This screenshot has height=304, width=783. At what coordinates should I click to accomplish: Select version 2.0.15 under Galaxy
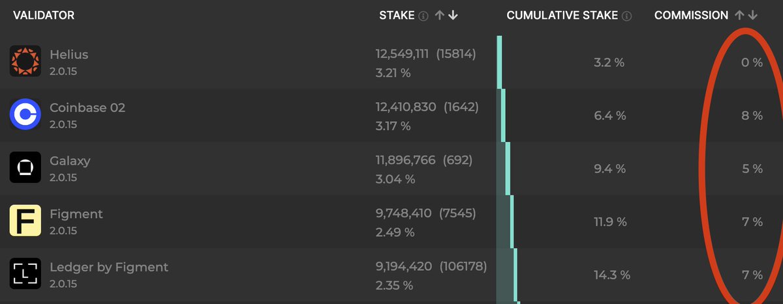(x=63, y=178)
